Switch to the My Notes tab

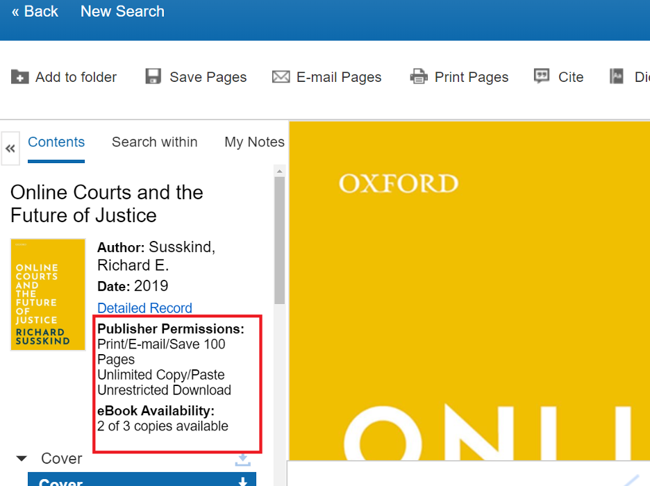point(254,142)
